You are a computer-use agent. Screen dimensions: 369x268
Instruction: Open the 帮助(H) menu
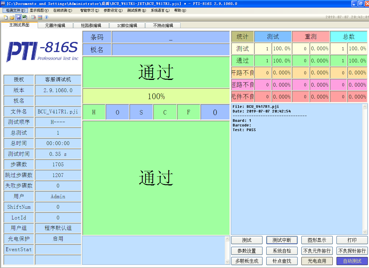click(x=180, y=10)
